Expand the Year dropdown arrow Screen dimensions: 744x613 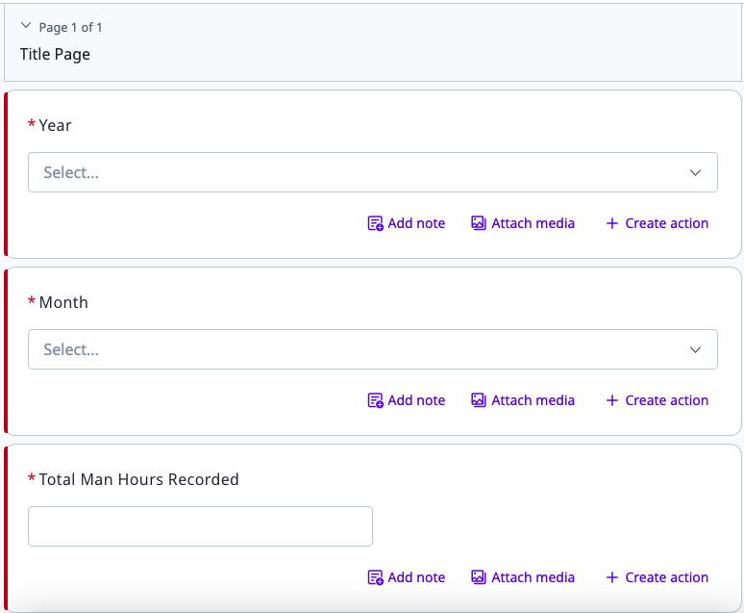point(695,172)
